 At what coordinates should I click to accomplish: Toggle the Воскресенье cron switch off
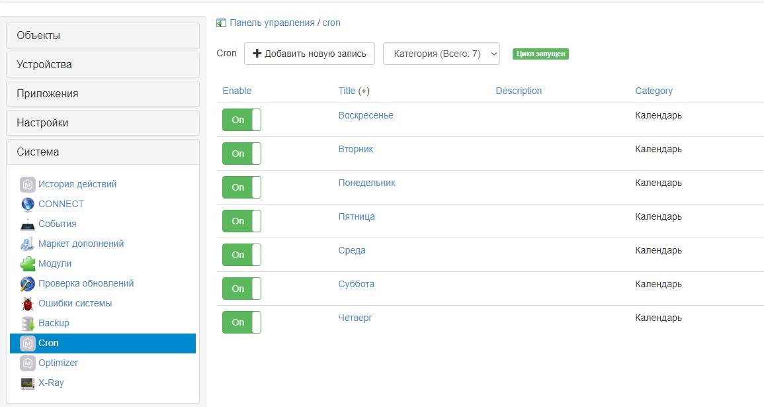[x=241, y=120]
